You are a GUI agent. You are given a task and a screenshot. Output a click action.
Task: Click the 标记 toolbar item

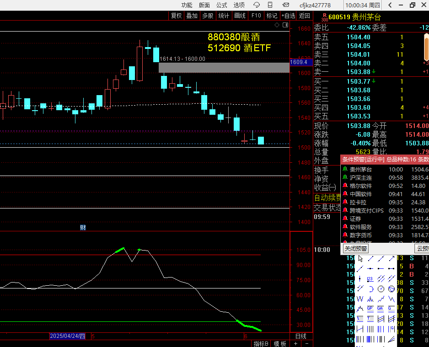point(272,16)
